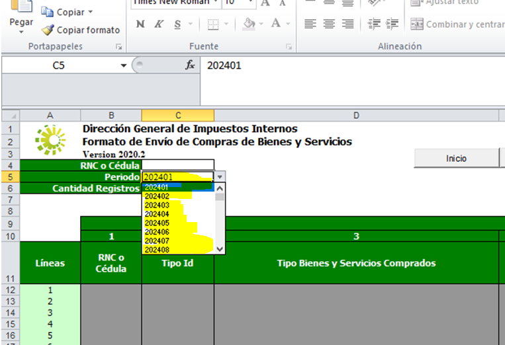
Task: Click the Inicio button in the sheet
Action: [x=457, y=158]
